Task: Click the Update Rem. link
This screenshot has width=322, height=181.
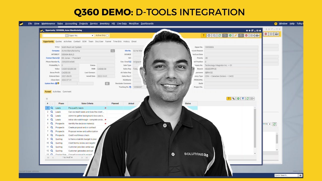Action: [x=50, y=83]
